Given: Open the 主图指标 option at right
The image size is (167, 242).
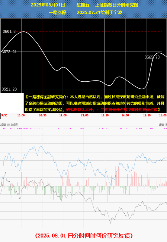Looking at the screenshot, I should 162,125.
